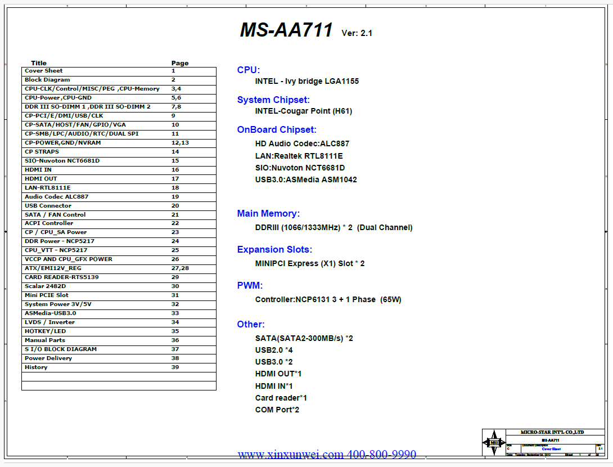Click 'CPU_VTT - NCP5217' row
The image size is (613, 467).
[x=119, y=251]
